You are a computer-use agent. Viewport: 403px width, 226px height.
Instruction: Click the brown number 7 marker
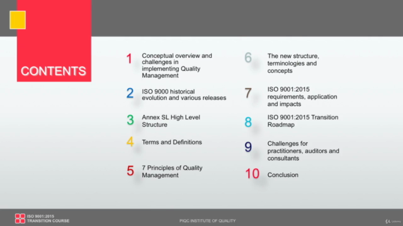[x=248, y=93]
